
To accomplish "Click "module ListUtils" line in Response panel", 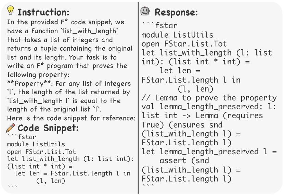I will 177,35.
